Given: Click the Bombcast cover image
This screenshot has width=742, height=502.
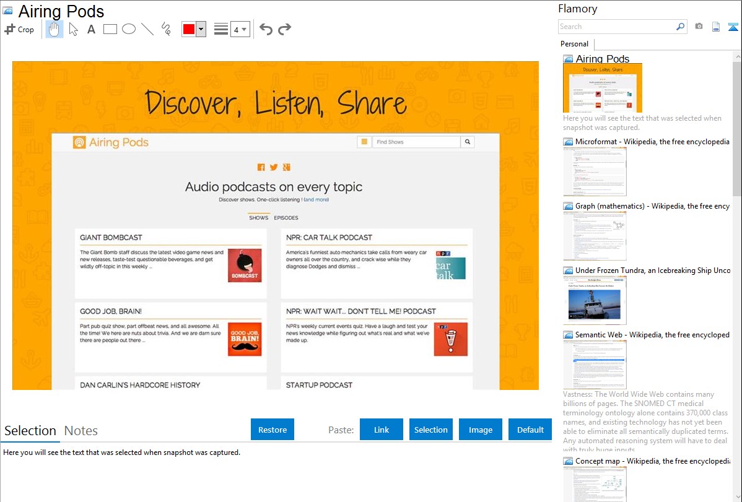Looking at the screenshot, I should point(245,266).
